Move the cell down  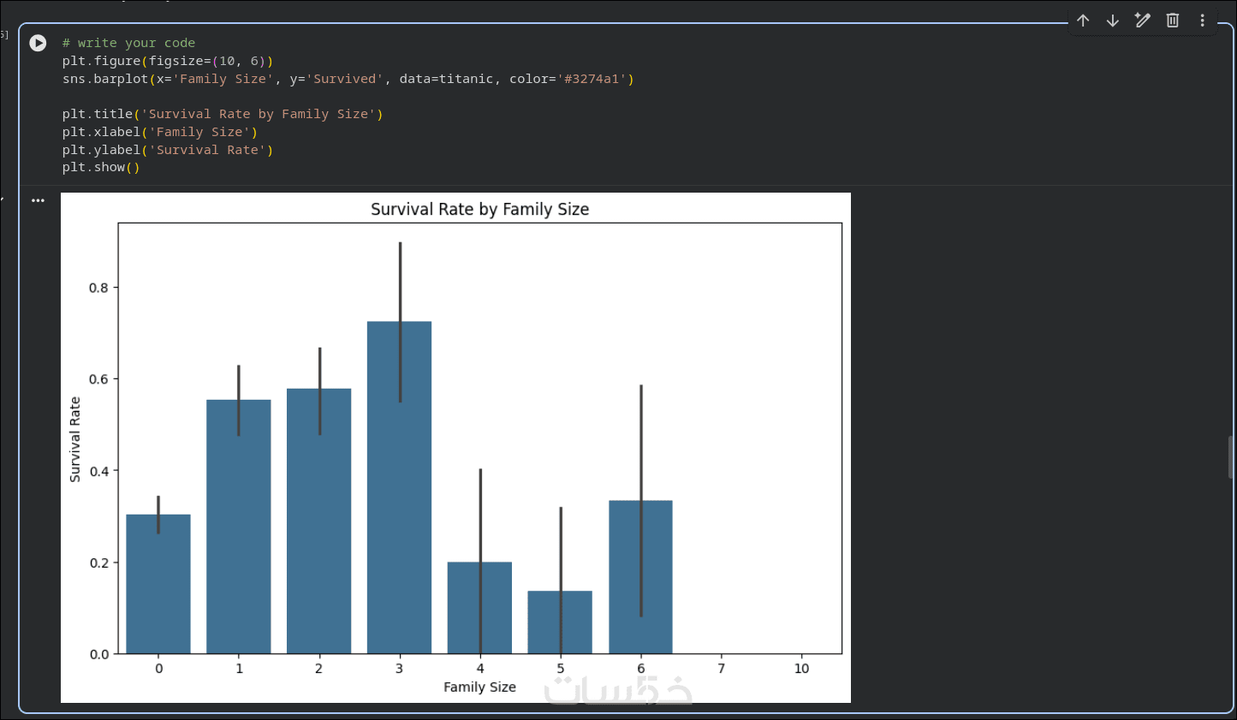pos(1113,21)
